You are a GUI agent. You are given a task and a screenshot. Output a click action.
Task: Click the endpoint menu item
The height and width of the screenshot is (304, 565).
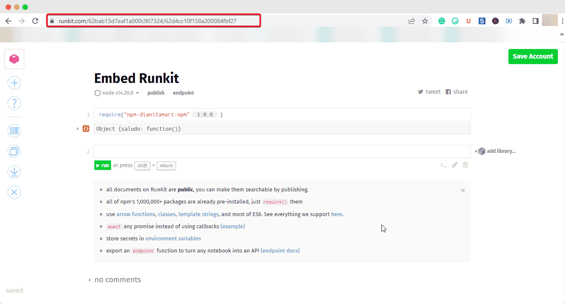point(184,93)
